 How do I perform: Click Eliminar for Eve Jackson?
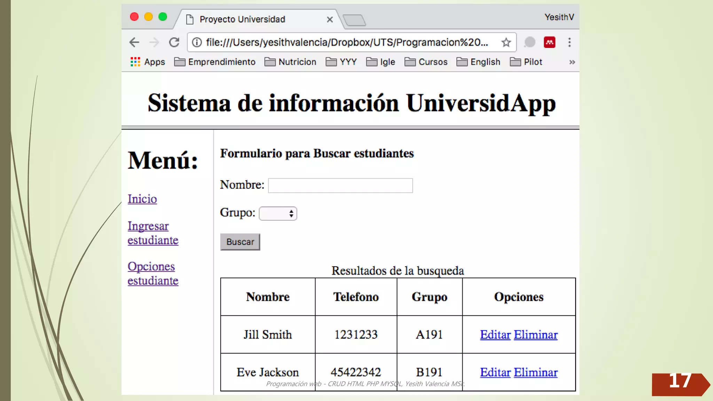(x=535, y=372)
